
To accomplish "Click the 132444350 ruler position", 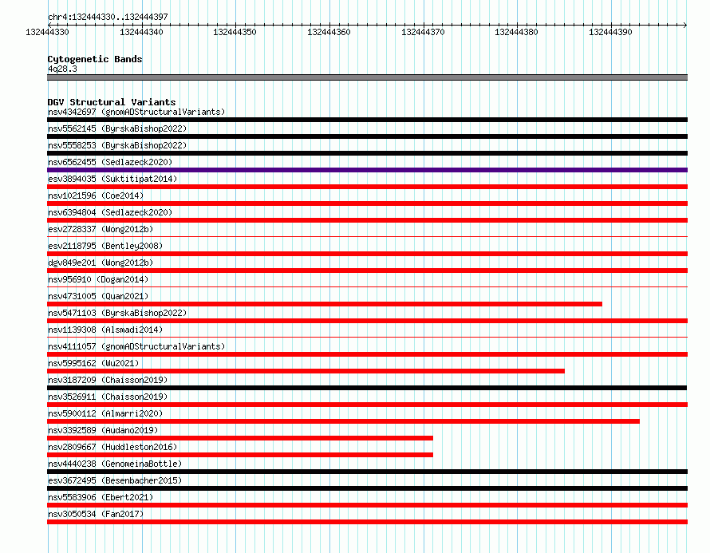I will pyautogui.click(x=235, y=32).
